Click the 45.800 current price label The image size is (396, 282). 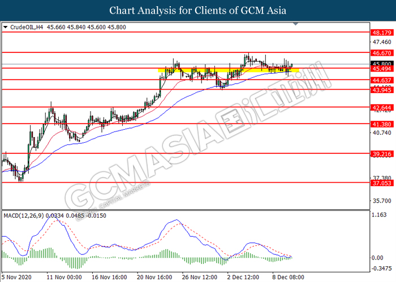point(382,63)
